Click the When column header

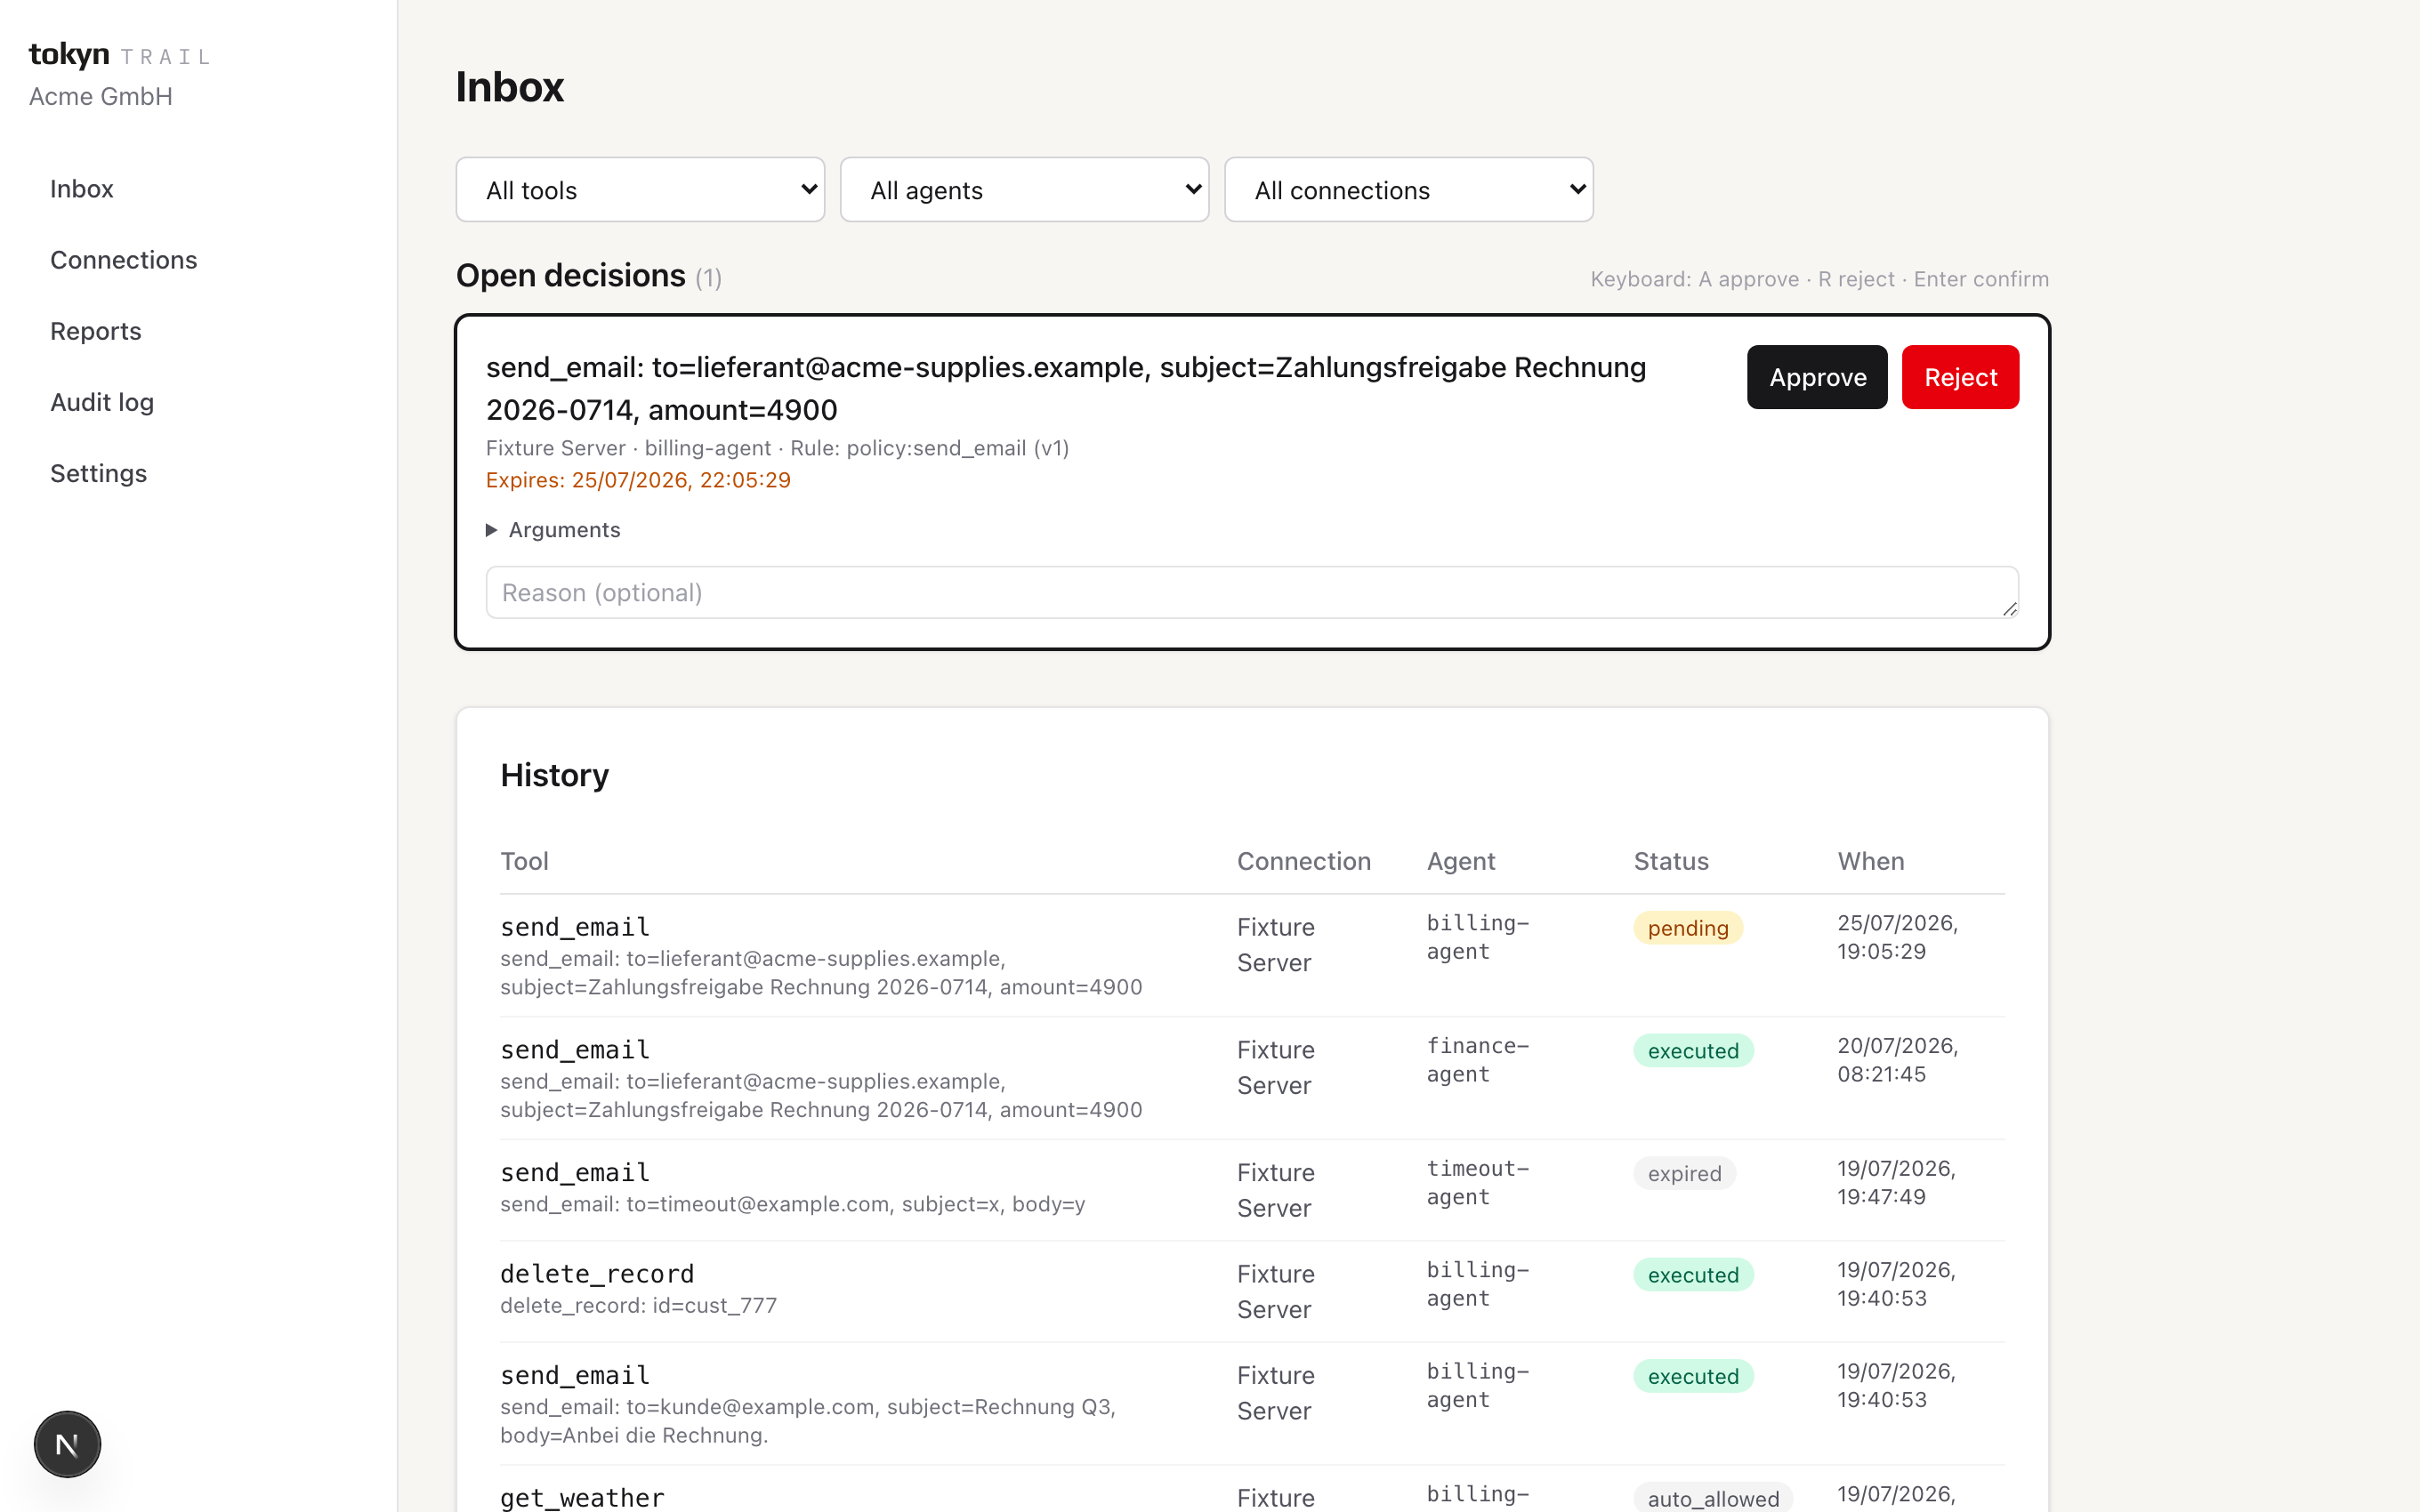[1871, 861]
